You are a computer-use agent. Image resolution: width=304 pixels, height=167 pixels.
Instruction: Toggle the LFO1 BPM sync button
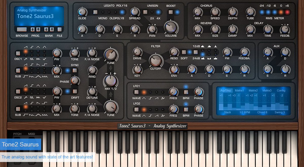186,92
